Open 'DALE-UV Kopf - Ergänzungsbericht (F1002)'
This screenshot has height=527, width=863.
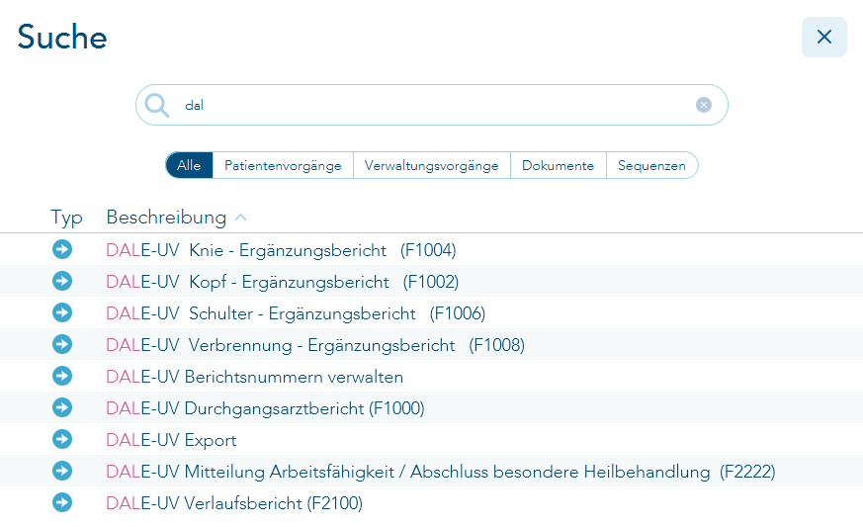tap(283, 282)
